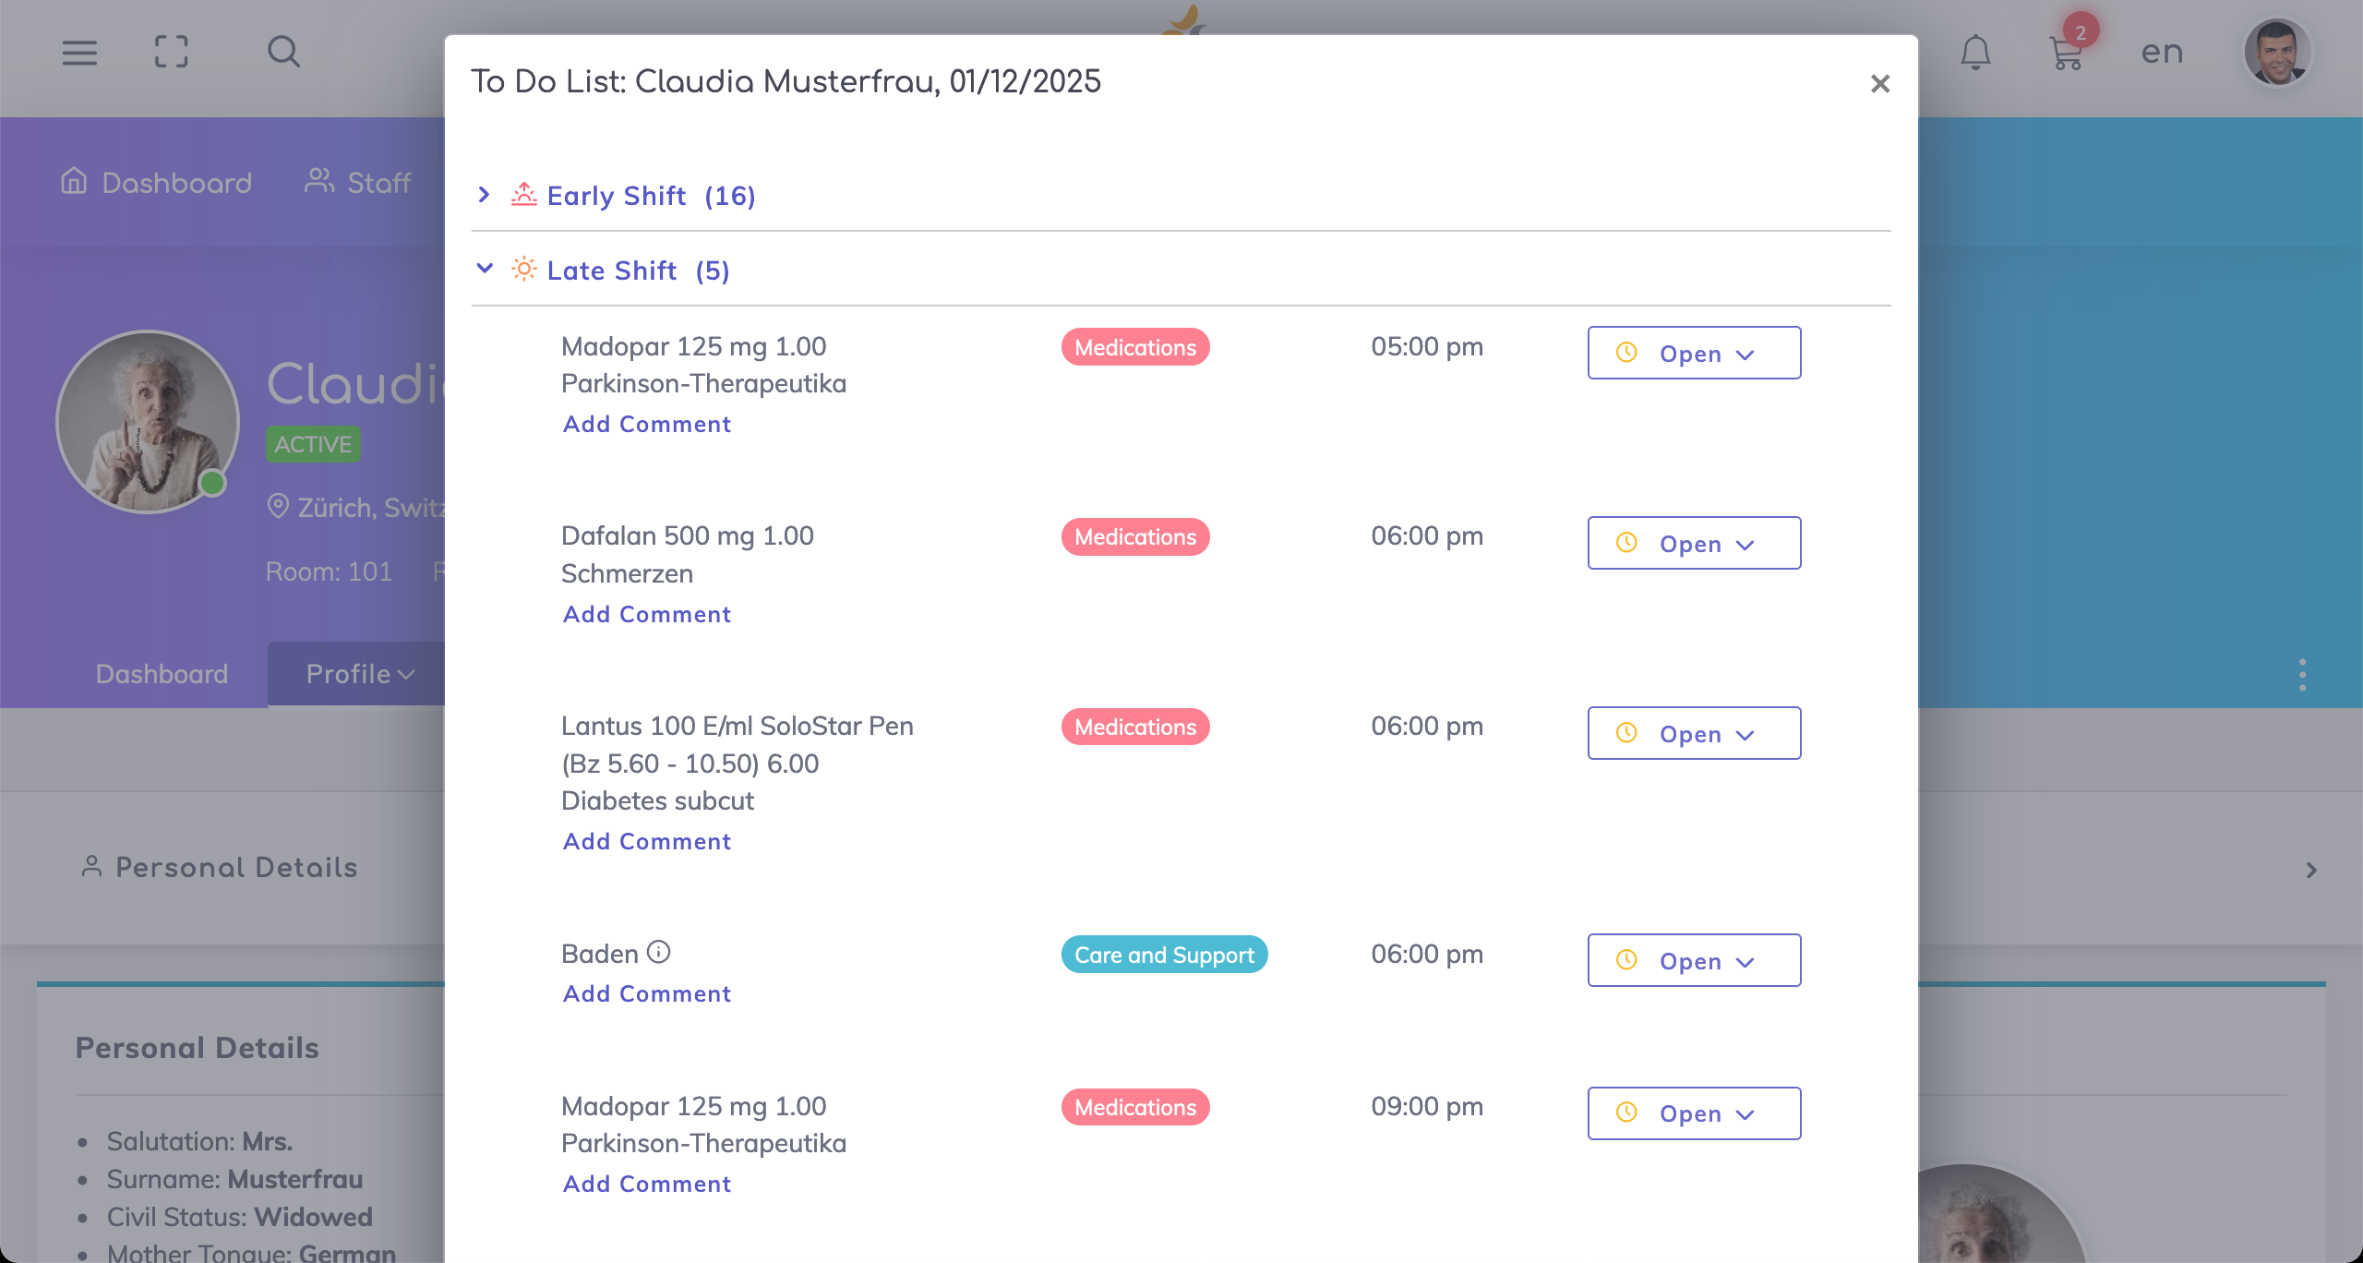The width and height of the screenshot is (2363, 1263).
Task: Click the search magnifier icon
Action: pyautogui.click(x=283, y=53)
